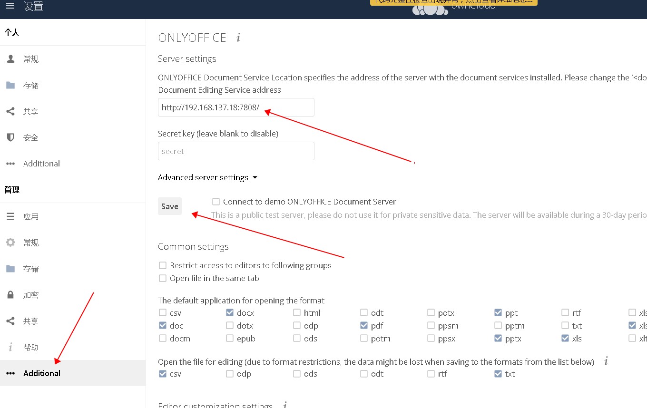Check docm format checkbox

(163, 339)
